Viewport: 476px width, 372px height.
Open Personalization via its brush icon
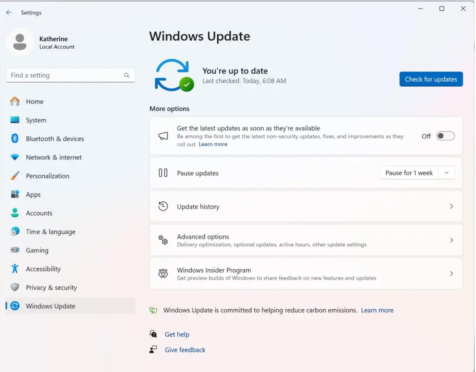tap(15, 176)
